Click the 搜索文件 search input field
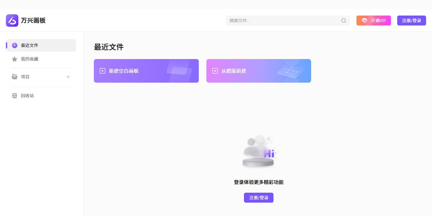The image size is (432, 216). (280, 20)
